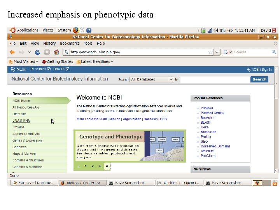
Task: Switch to Unsaved Document taskbar window
Action: coord(34,183)
